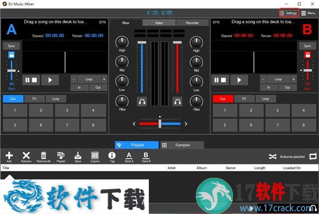Click Deck A Filter knob
Screen dimensions: 319x214
[122, 101]
